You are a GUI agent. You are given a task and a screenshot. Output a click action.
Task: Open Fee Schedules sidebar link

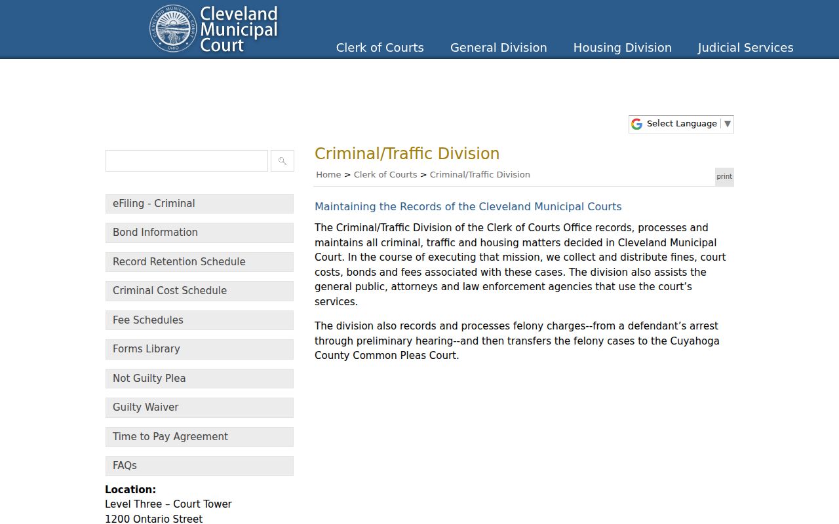(199, 320)
